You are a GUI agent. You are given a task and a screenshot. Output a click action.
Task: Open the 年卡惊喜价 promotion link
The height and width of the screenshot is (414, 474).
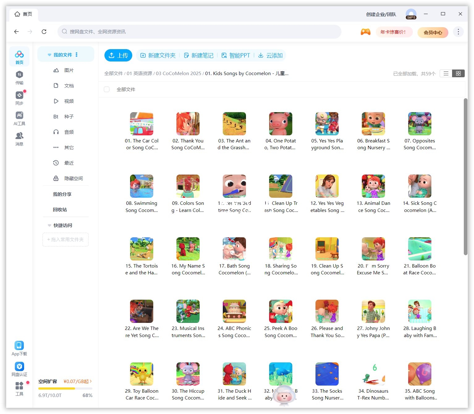[394, 32]
